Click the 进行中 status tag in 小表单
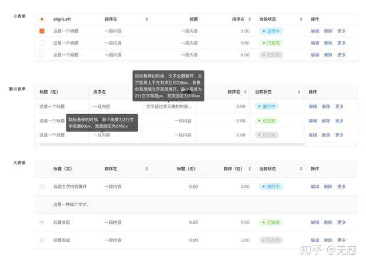Screen dimensions: 366x265 [x=271, y=31]
